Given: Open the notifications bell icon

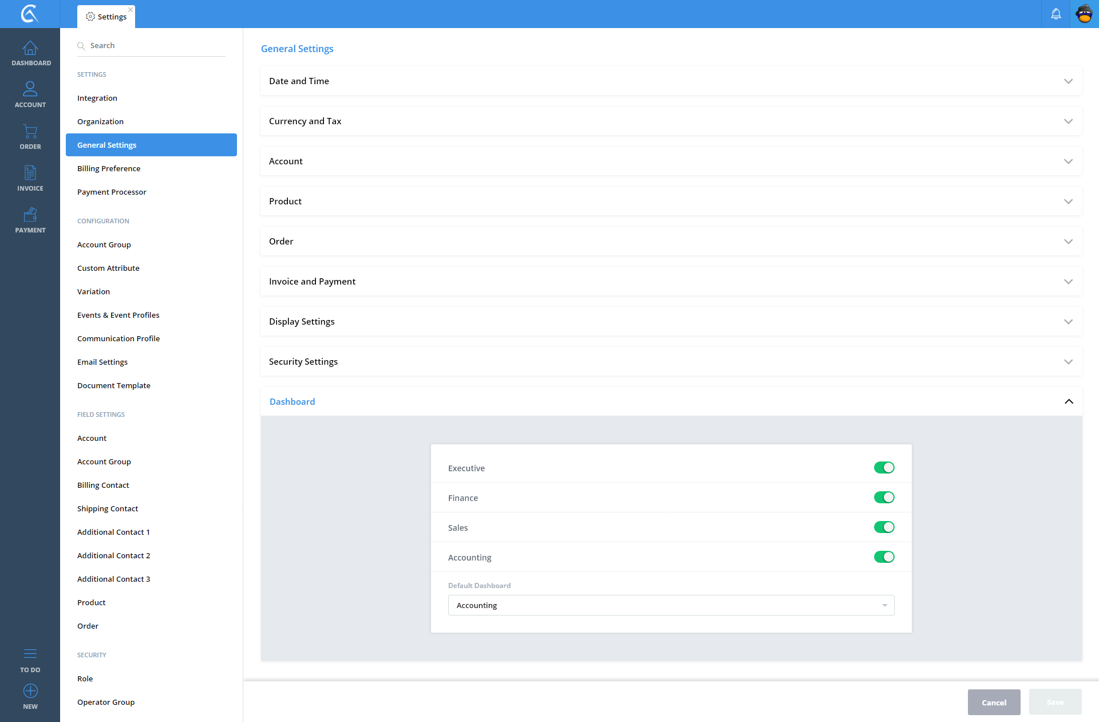Looking at the screenshot, I should 1055,14.
